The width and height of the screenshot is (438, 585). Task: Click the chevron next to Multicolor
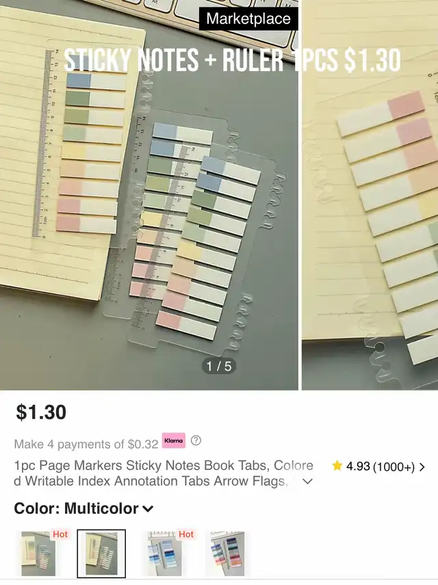coord(148,509)
